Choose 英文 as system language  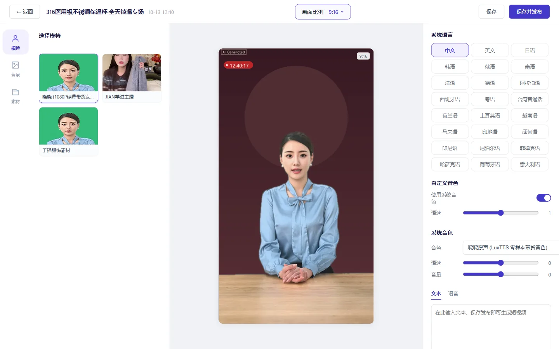(490, 50)
